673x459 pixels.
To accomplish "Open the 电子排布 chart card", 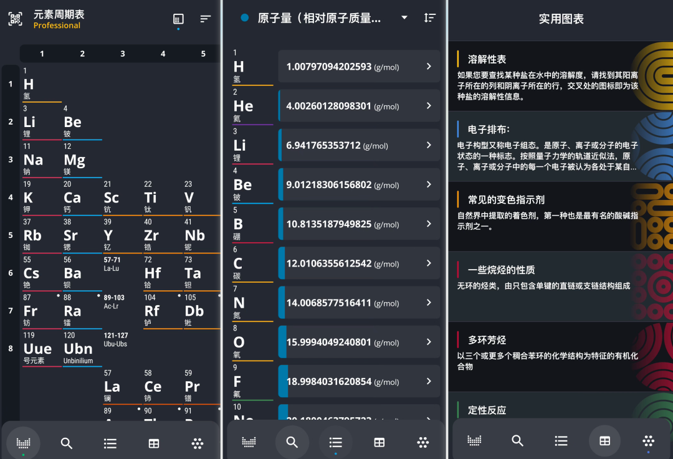I will tap(561, 146).
